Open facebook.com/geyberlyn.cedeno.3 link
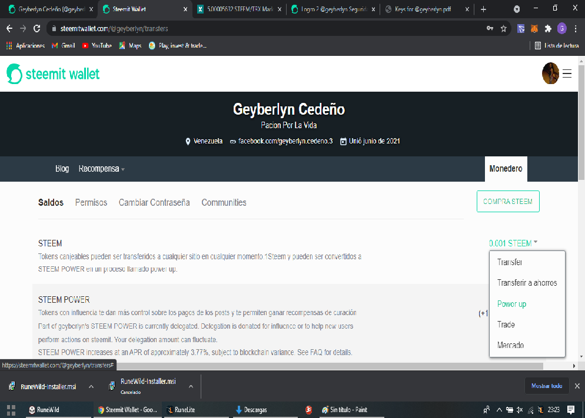 tap(285, 141)
